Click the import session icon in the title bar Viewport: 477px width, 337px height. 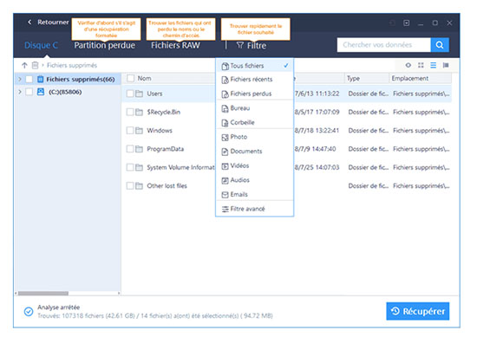[392, 23]
